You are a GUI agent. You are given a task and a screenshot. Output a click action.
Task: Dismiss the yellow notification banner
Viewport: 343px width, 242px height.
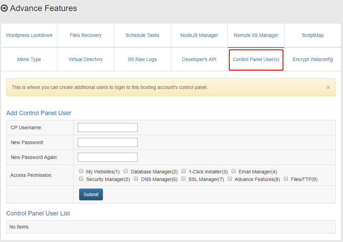(328, 87)
